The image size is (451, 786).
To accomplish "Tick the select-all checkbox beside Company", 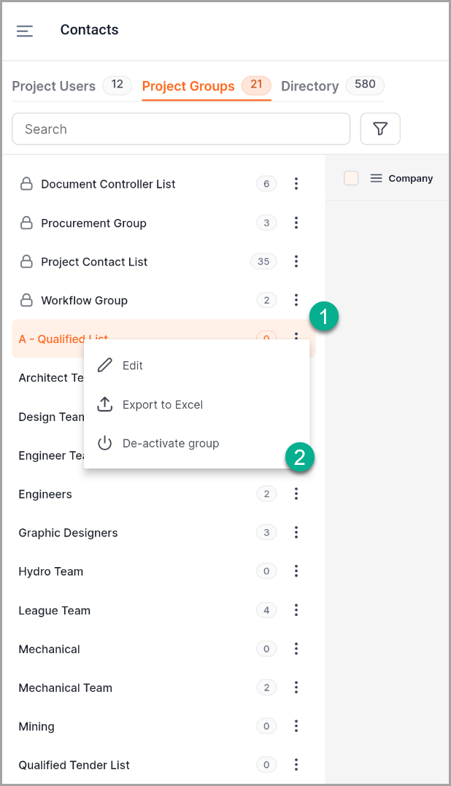I will pyautogui.click(x=351, y=178).
